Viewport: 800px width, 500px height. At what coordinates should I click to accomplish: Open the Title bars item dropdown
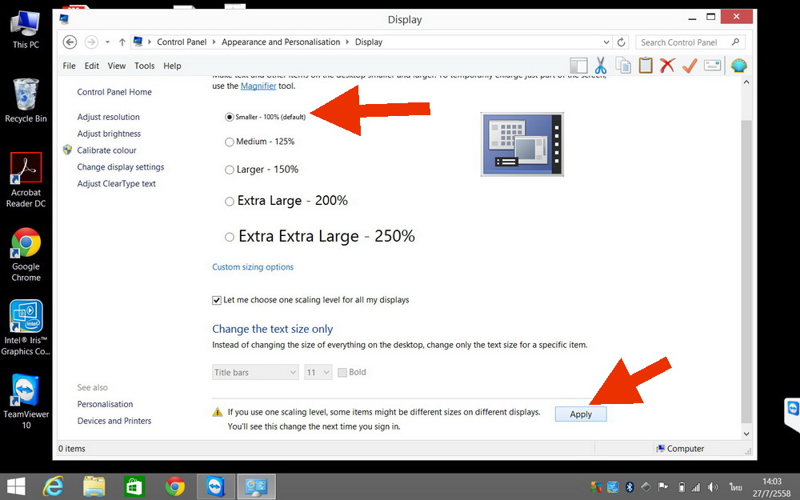click(255, 372)
